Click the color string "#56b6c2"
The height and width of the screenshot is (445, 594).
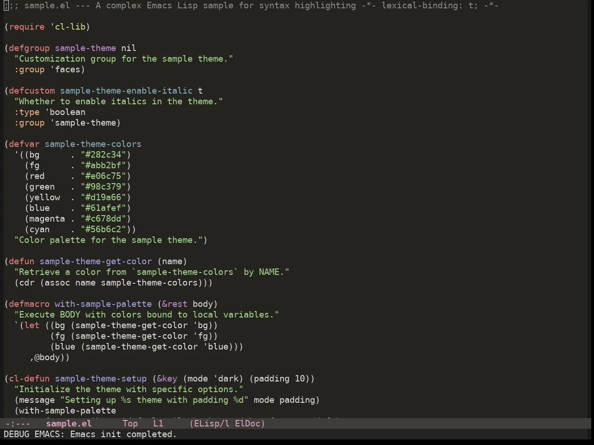pyautogui.click(x=103, y=229)
